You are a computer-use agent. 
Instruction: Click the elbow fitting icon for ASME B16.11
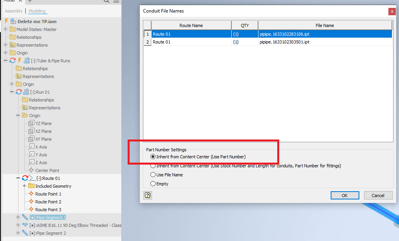[25, 225]
